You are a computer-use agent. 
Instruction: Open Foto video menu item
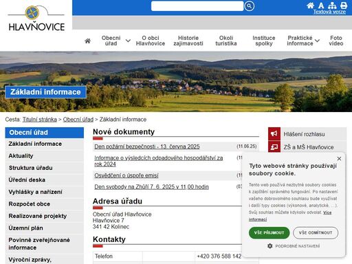336,41
